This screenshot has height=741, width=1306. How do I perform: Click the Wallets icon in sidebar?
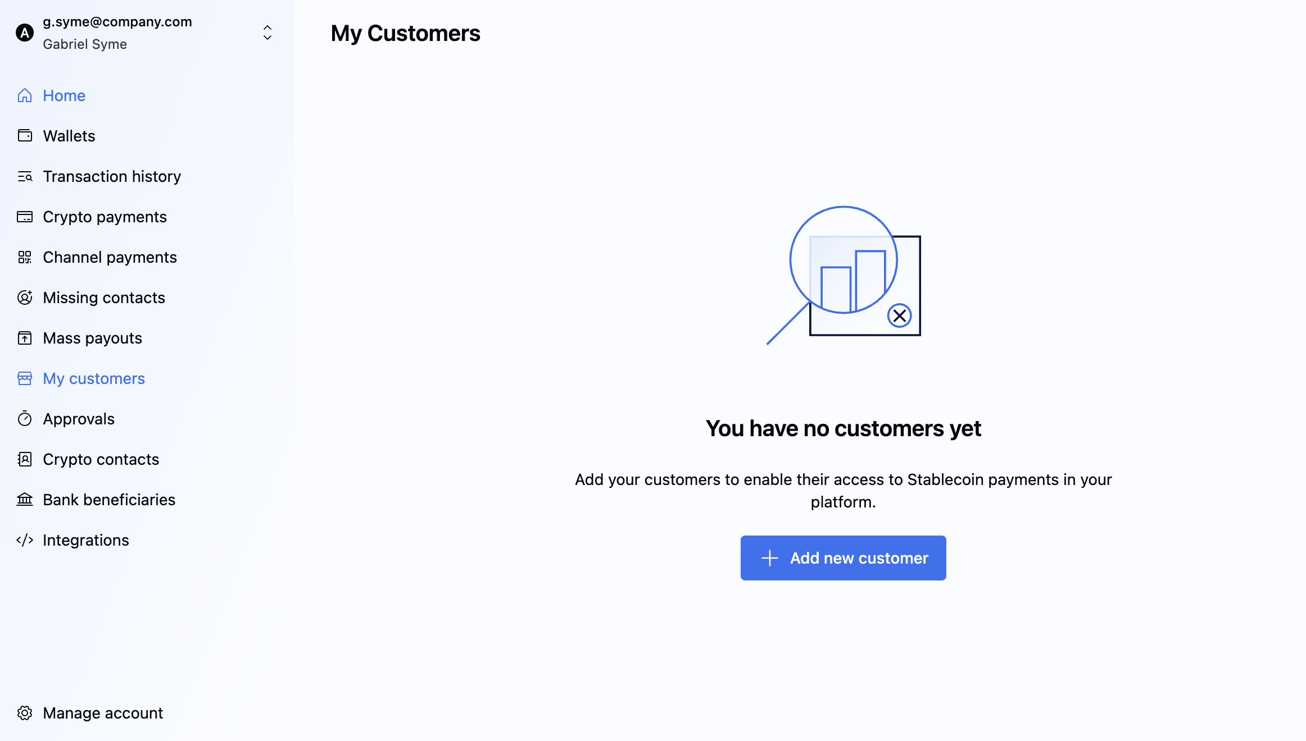tap(25, 136)
